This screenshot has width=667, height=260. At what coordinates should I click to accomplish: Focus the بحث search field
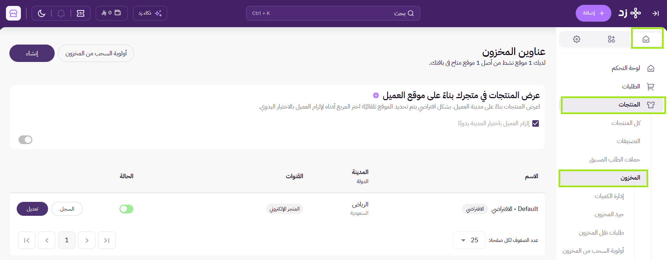pos(333,13)
